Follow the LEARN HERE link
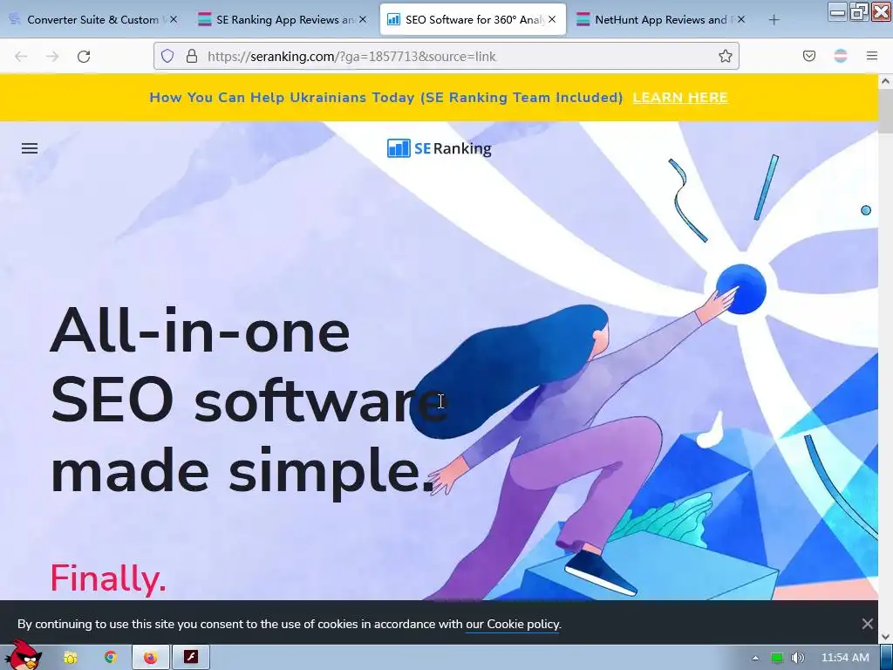893x670 pixels. 680,98
